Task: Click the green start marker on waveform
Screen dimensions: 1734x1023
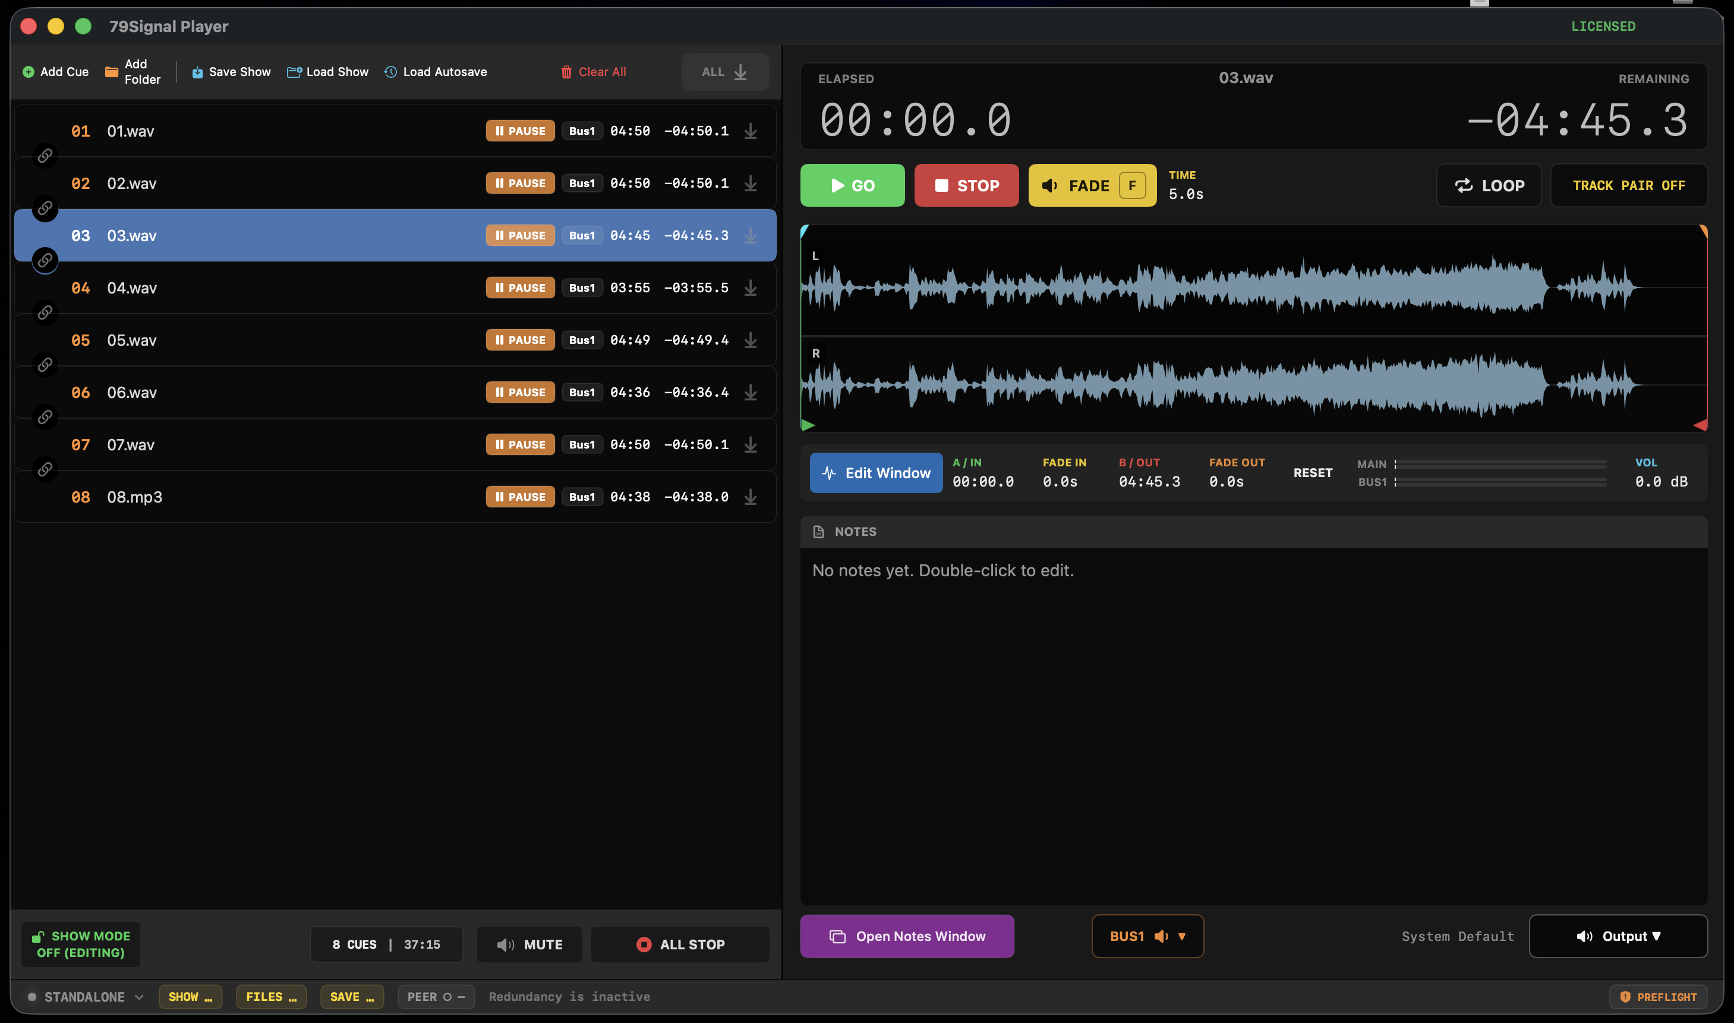Action: 808,425
